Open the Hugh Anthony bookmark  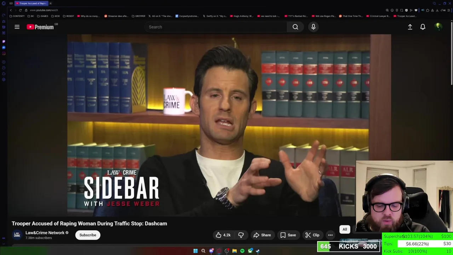click(242, 16)
